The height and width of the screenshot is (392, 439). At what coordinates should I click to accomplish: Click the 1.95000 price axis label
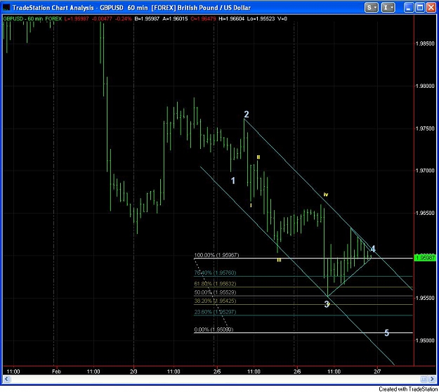[x=425, y=340]
